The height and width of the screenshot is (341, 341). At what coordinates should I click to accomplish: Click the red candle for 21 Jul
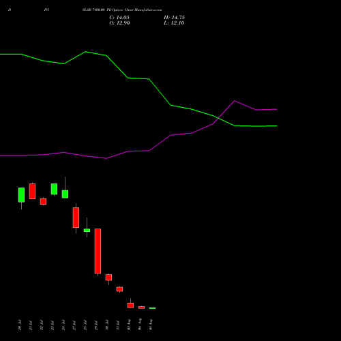click(x=32, y=191)
